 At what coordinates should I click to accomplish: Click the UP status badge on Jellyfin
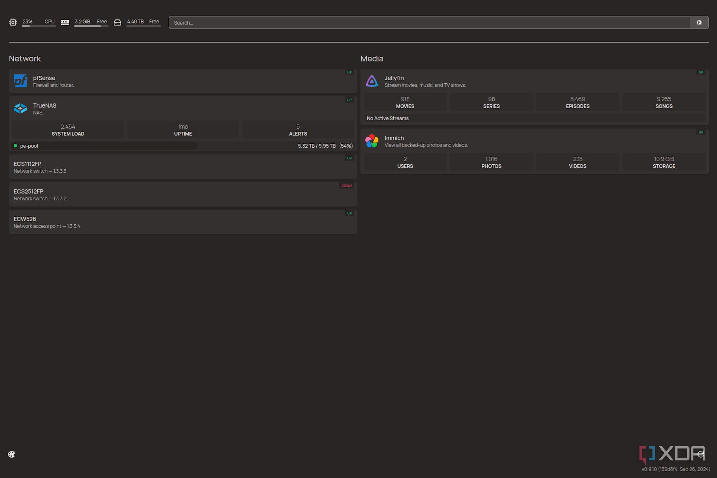(701, 72)
